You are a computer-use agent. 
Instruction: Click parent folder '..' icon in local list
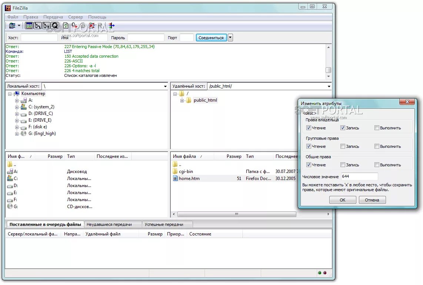(10, 164)
